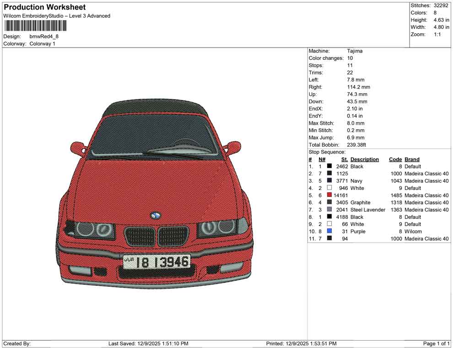Select the Description column header
453x348 pixels.
(365, 159)
